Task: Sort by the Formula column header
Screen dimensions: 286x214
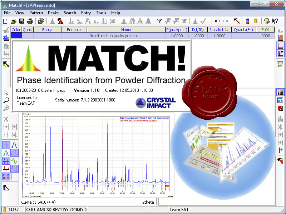Action: [x=74, y=30]
